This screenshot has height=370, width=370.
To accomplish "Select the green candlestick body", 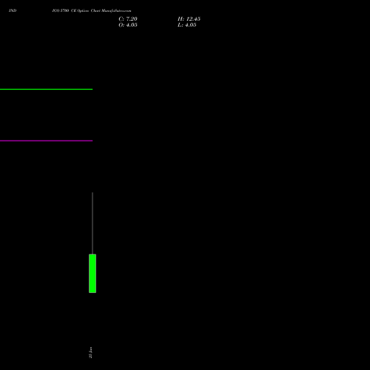I will pyautogui.click(x=92, y=274).
